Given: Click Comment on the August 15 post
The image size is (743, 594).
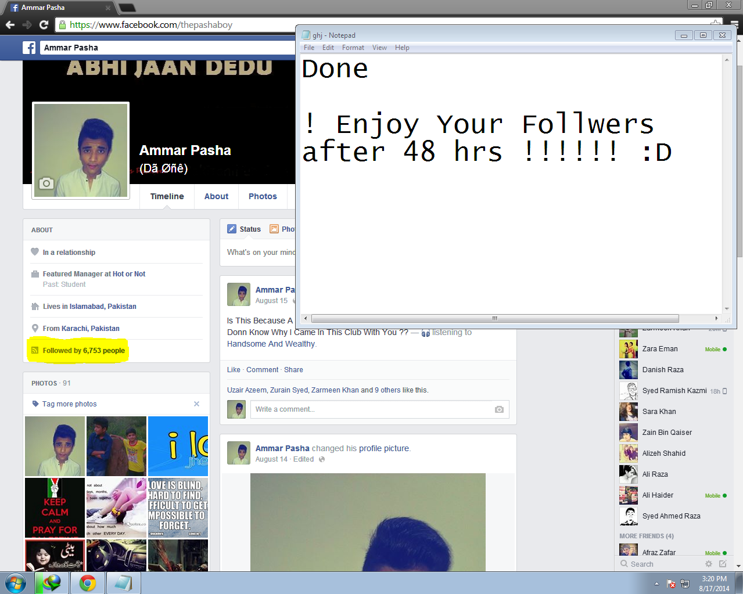Looking at the screenshot, I should click(263, 370).
